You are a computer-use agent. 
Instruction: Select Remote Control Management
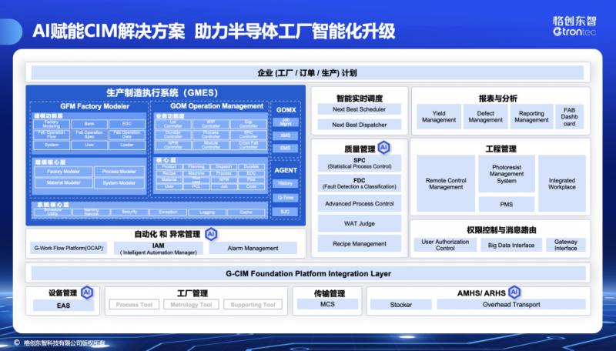coord(446,183)
